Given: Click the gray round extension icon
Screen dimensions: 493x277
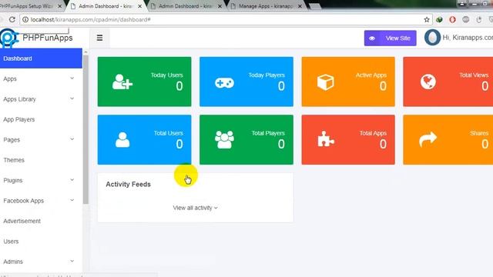Looking at the screenshot, I should click(x=465, y=19).
